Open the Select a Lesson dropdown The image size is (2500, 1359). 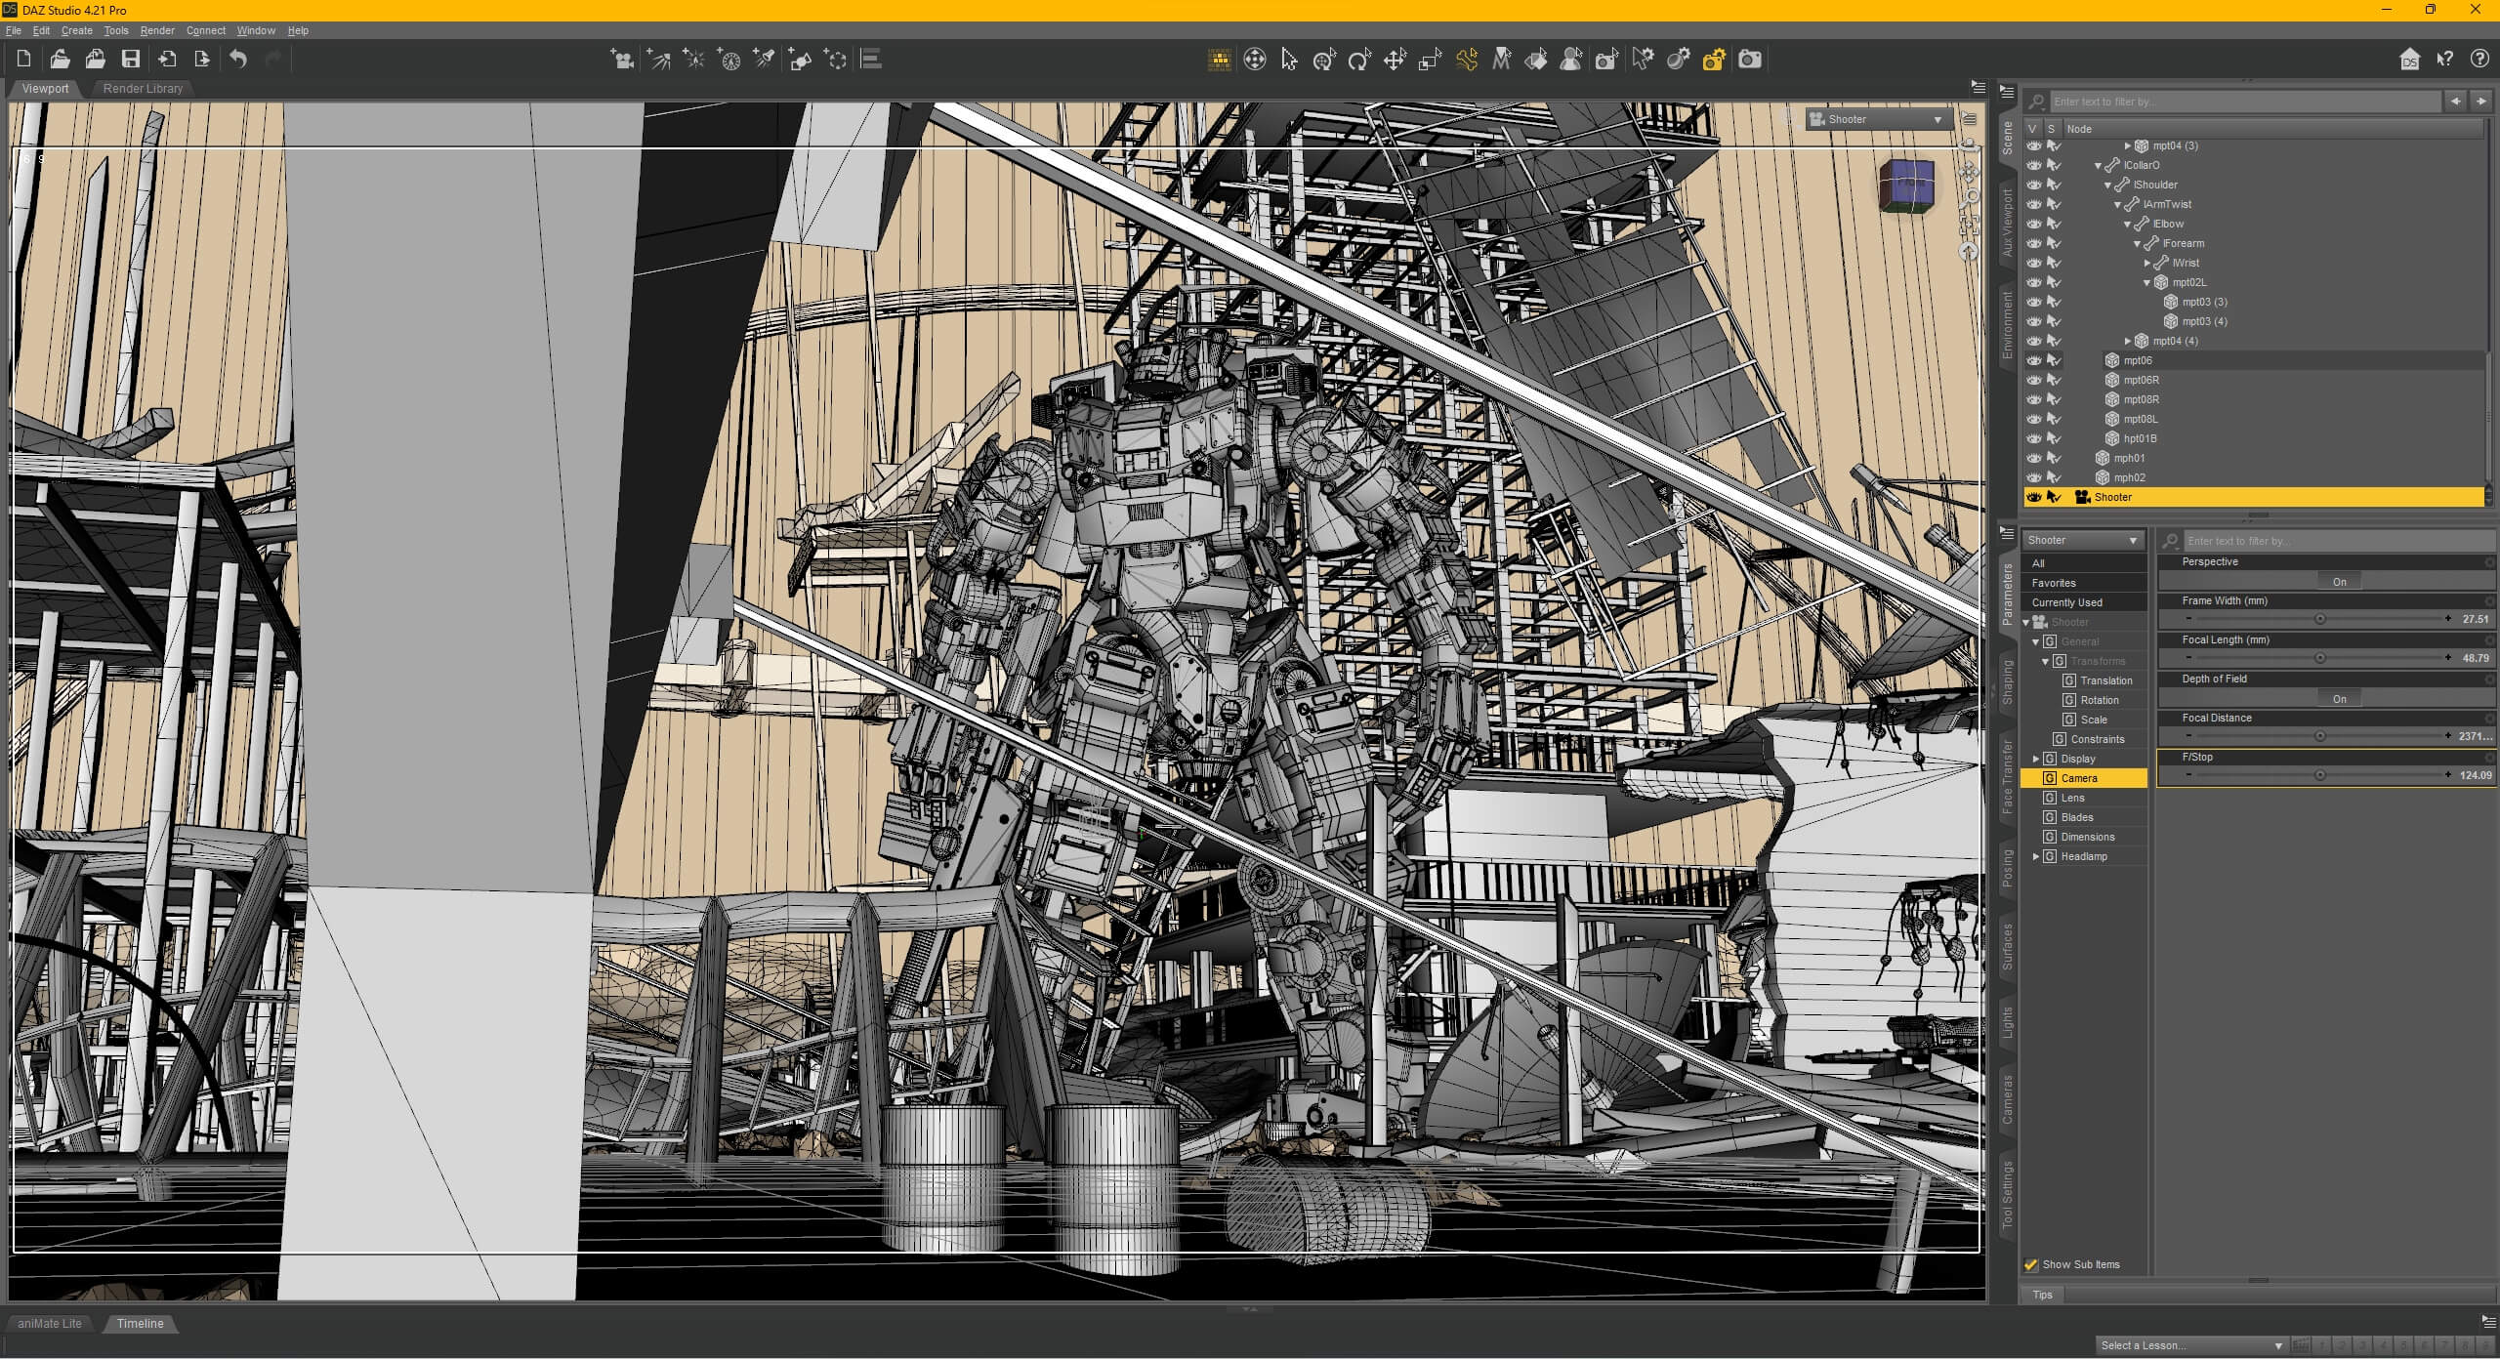click(2191, 1345)
